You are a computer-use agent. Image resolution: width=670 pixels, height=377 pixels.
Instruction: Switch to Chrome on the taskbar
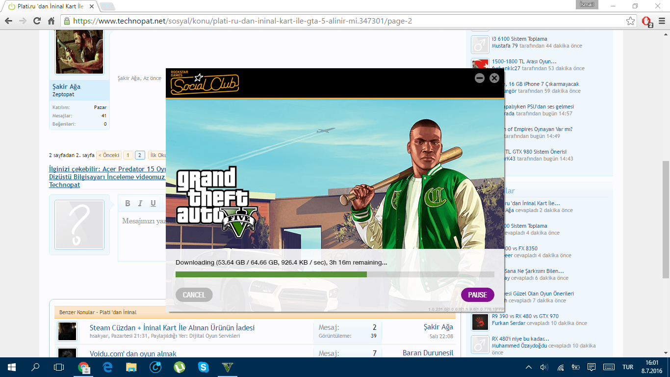pos(84,367)
